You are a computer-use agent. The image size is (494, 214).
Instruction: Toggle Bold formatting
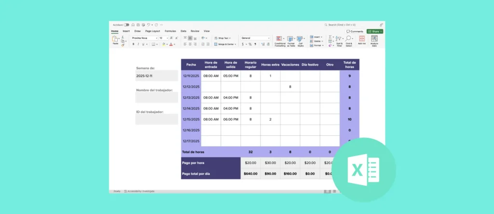[x=134, y=44]
